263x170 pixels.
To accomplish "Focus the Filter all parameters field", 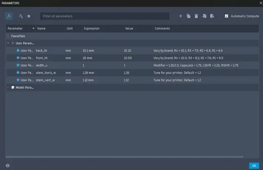I will (105, 16).
